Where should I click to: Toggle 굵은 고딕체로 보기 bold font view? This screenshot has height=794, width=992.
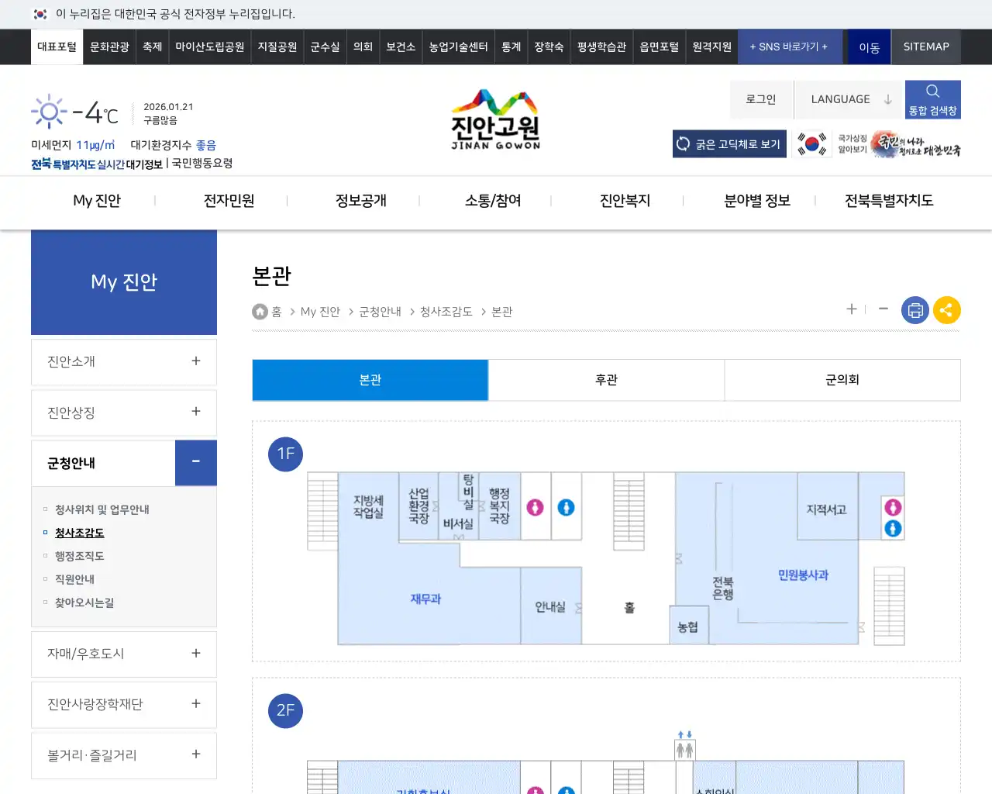(x=728, y=143)
